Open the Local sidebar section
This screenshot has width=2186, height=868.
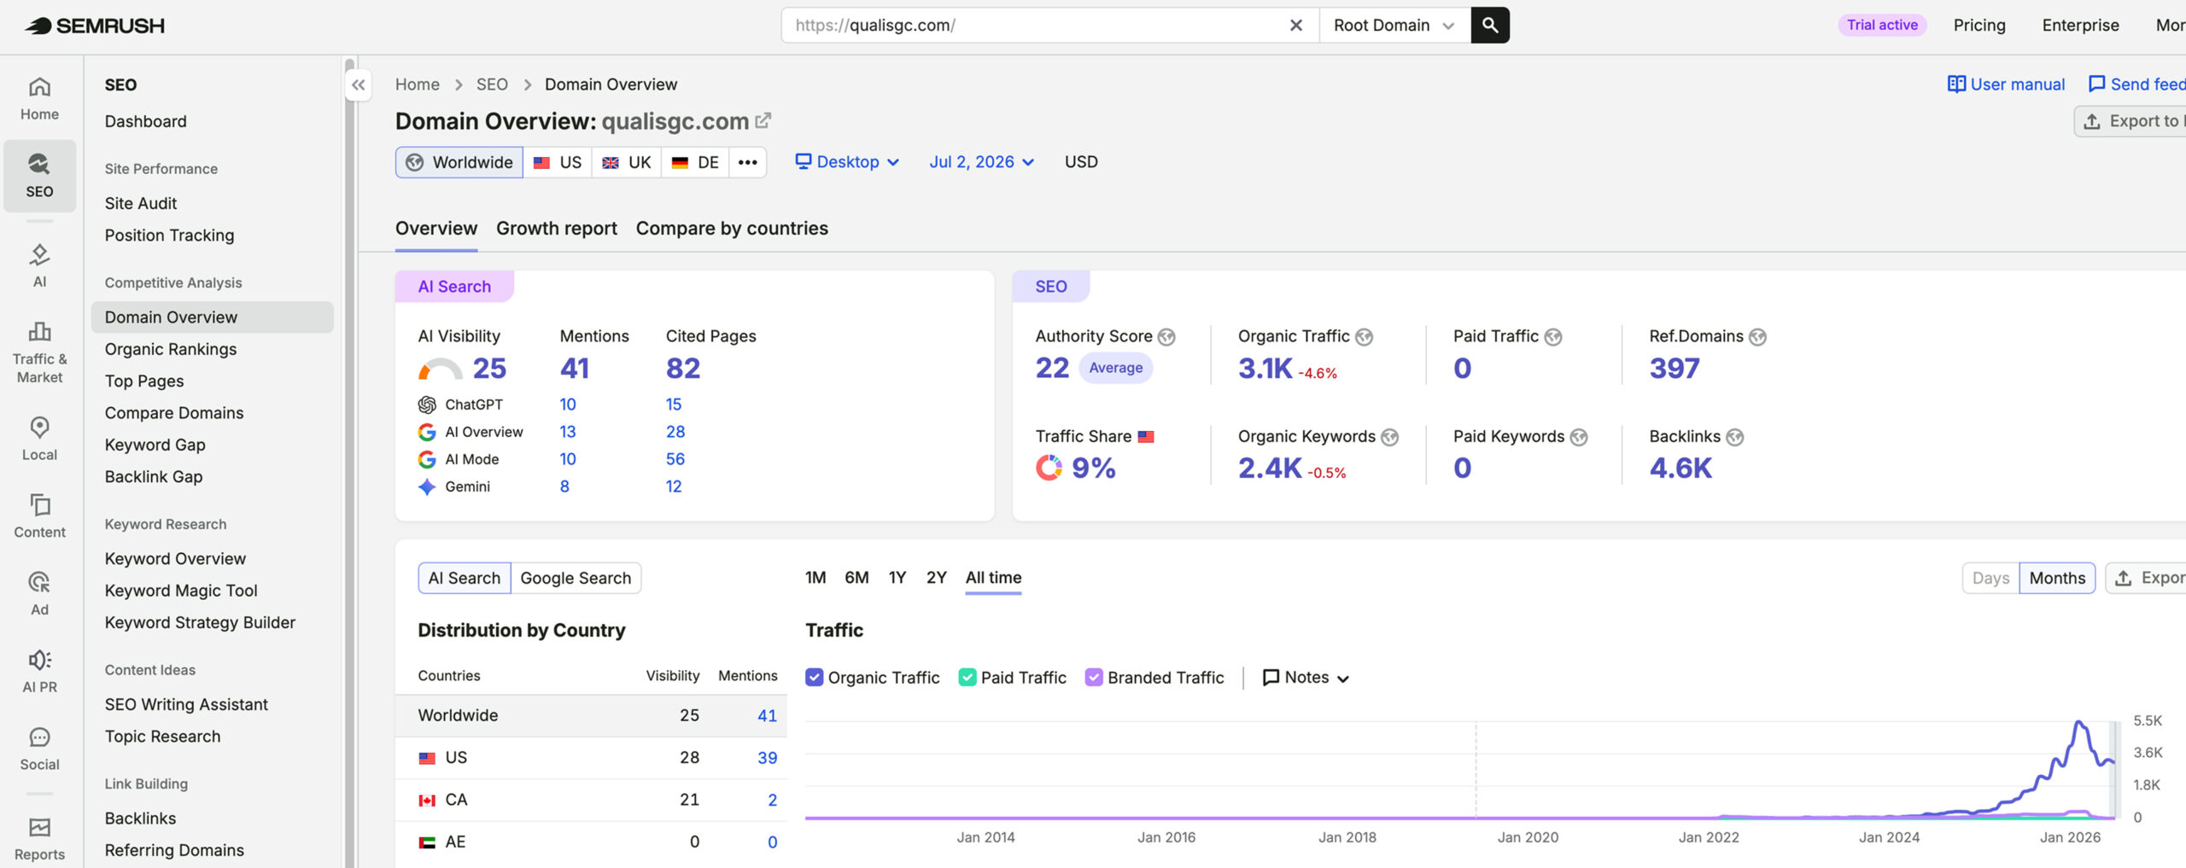coord(39,440)
